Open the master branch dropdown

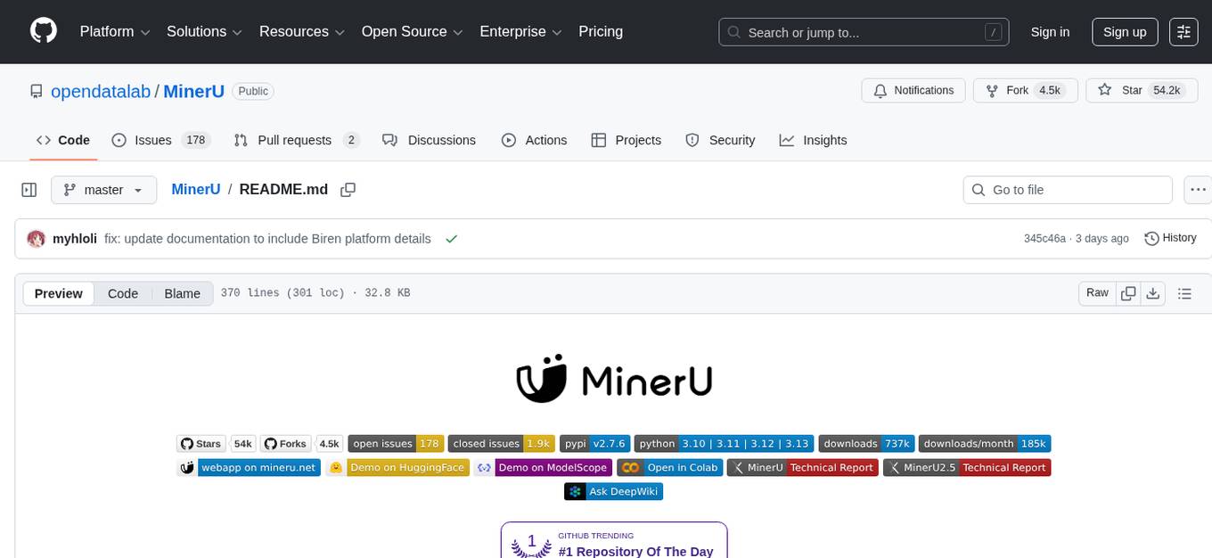coord(103,190)
